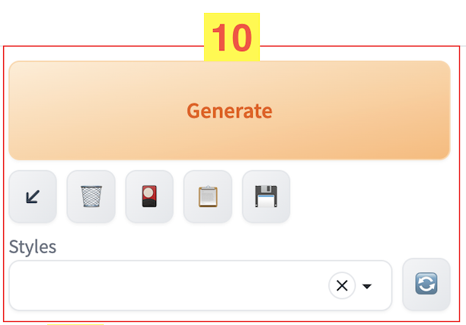The image size is (466, 325).
Task: Save the style using the floppy disk icon
Action: click(266, 197)
